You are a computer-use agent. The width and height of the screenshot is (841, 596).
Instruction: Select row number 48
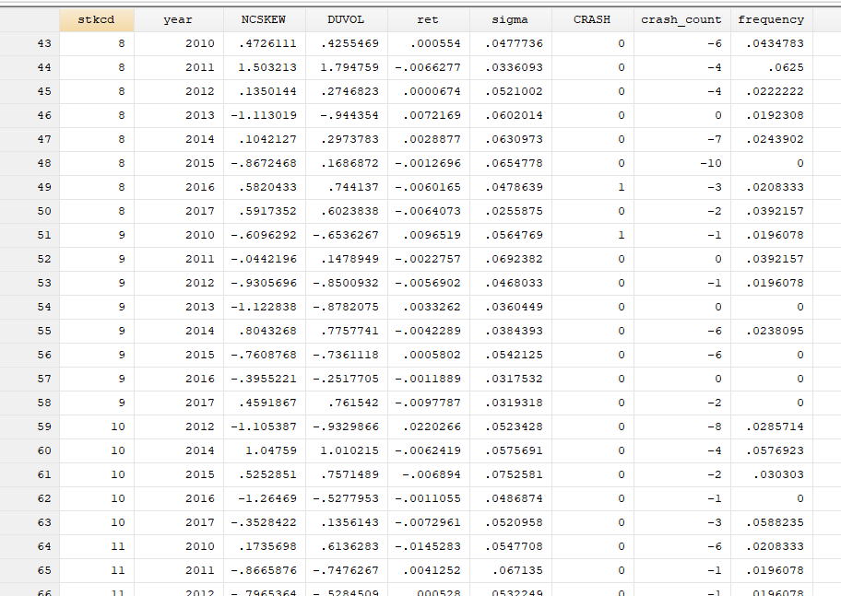[30, 163]
